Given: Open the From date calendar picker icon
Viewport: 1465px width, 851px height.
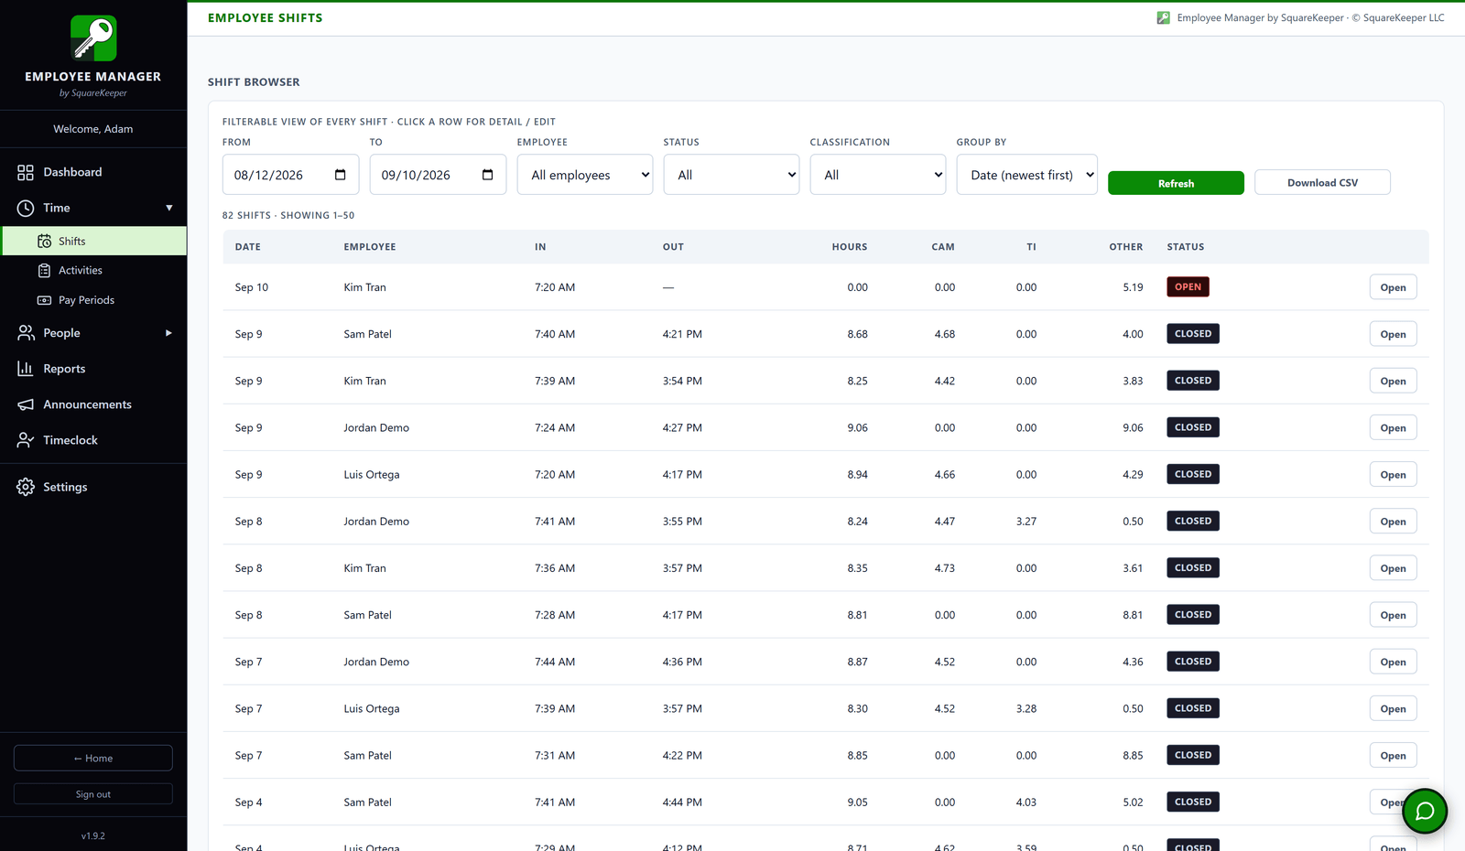Looking at the screenshot, I should 341,175.
